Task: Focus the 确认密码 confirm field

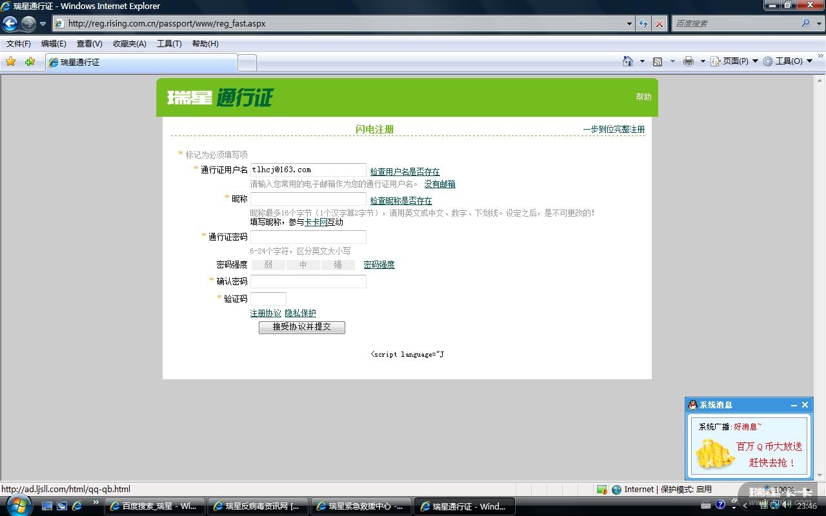Action: pyautogui.click(x=308, y=281)
